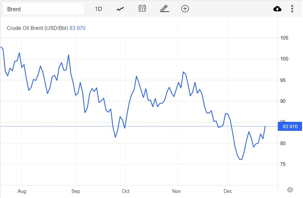Click the Oct label on the time axis
Viewport: 303px width, 198px height.
click(126, 191)
